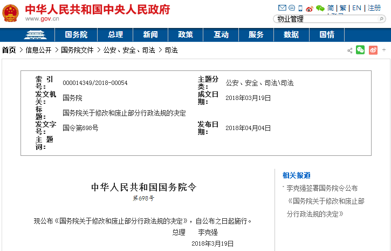This screenshot has height=251, width=391.
Task: Select the 服务 navigation tab
Action: [x=256, y=34]
